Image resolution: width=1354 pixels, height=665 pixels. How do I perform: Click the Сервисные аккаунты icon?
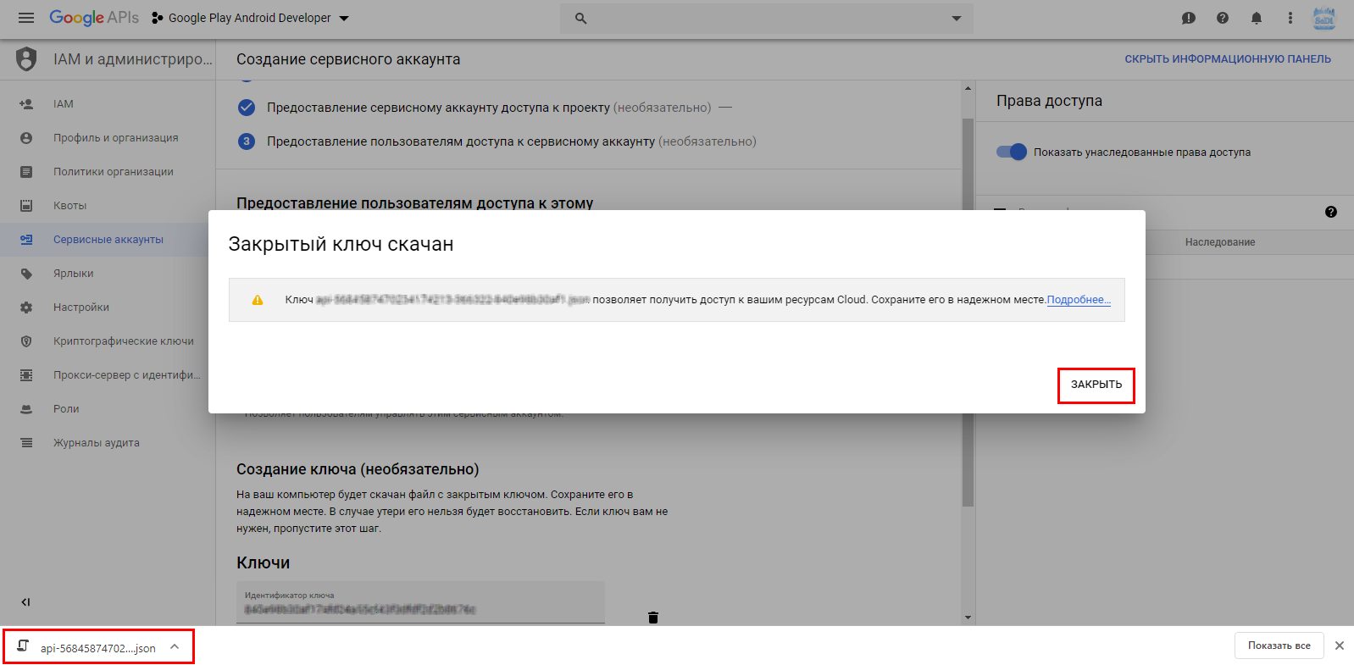pyautogui.click(x=26, y=240)
